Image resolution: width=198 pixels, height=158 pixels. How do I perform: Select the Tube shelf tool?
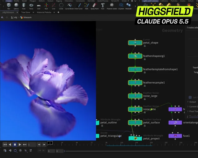click(24, 6)
